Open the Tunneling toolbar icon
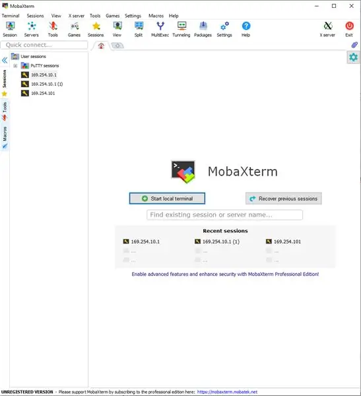 pyautogui.click(x=181, y=30)
